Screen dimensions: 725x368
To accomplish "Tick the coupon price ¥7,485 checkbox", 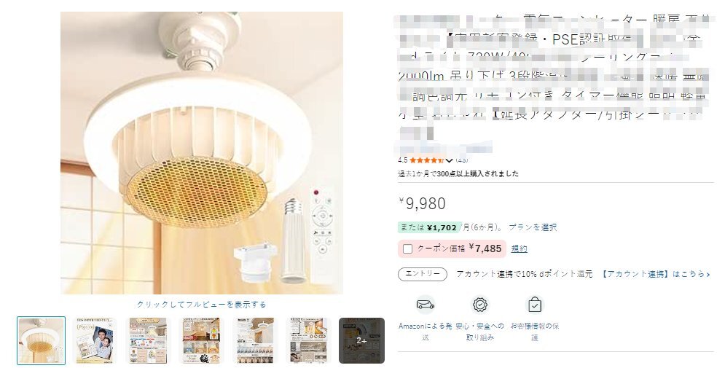I will coord(407,248).
